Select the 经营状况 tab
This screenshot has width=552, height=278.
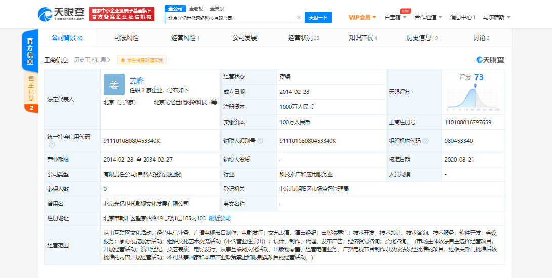(x=304, y=38)
